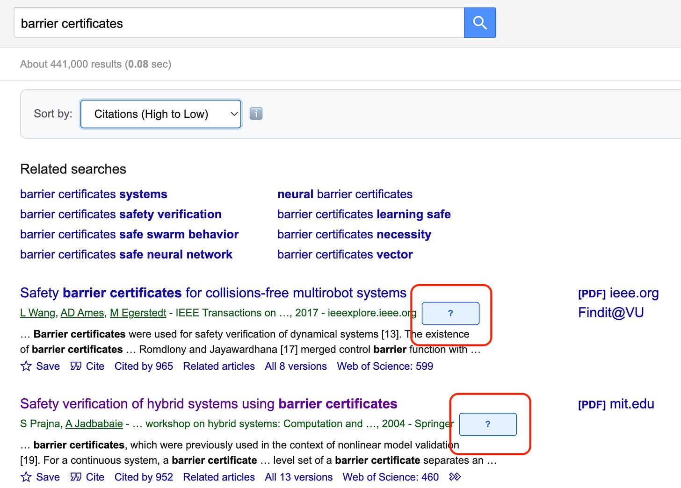Open the Findit@VU link
Image resolution: width=681 pixels, height=488 pixels.
click(611, 312)
